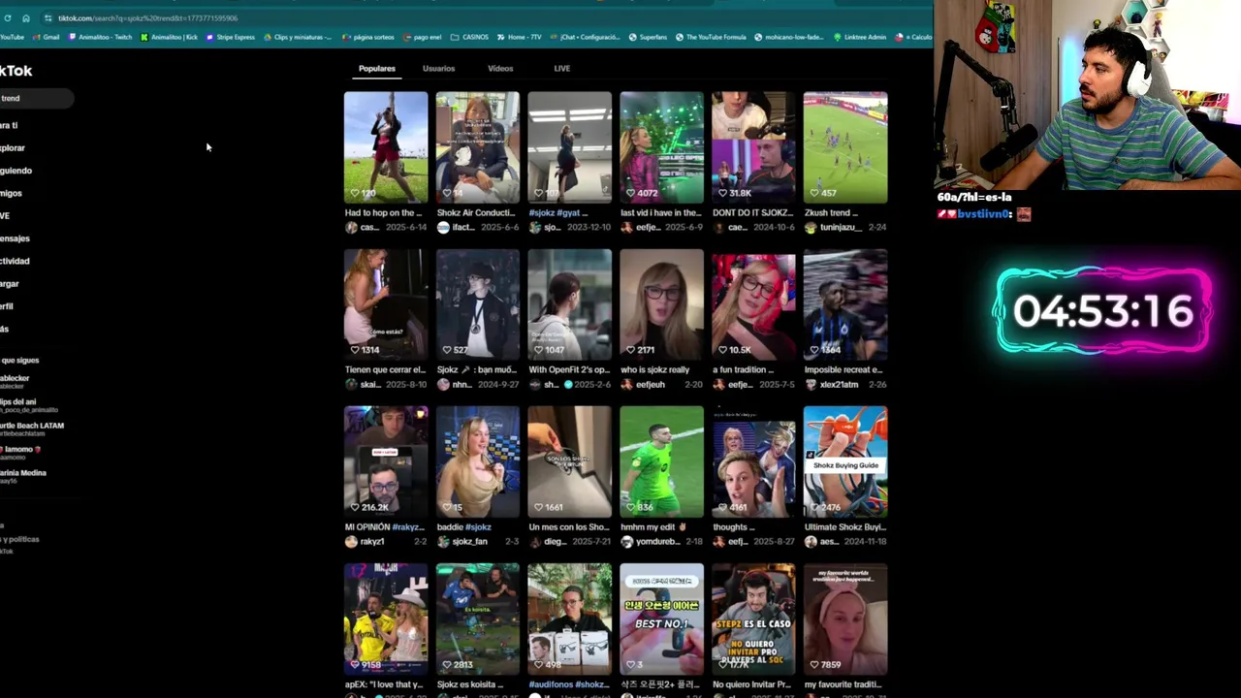Open the jChat Configuración bookmark
This screenshot has height=698, width=1241.
(x=585, y=37)
